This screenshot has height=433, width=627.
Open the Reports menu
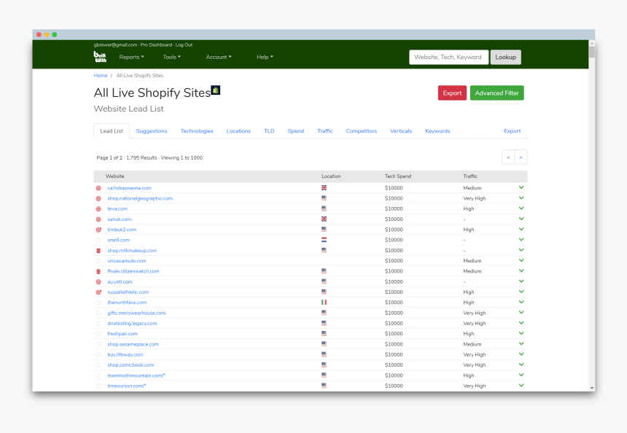click(131, 56)
